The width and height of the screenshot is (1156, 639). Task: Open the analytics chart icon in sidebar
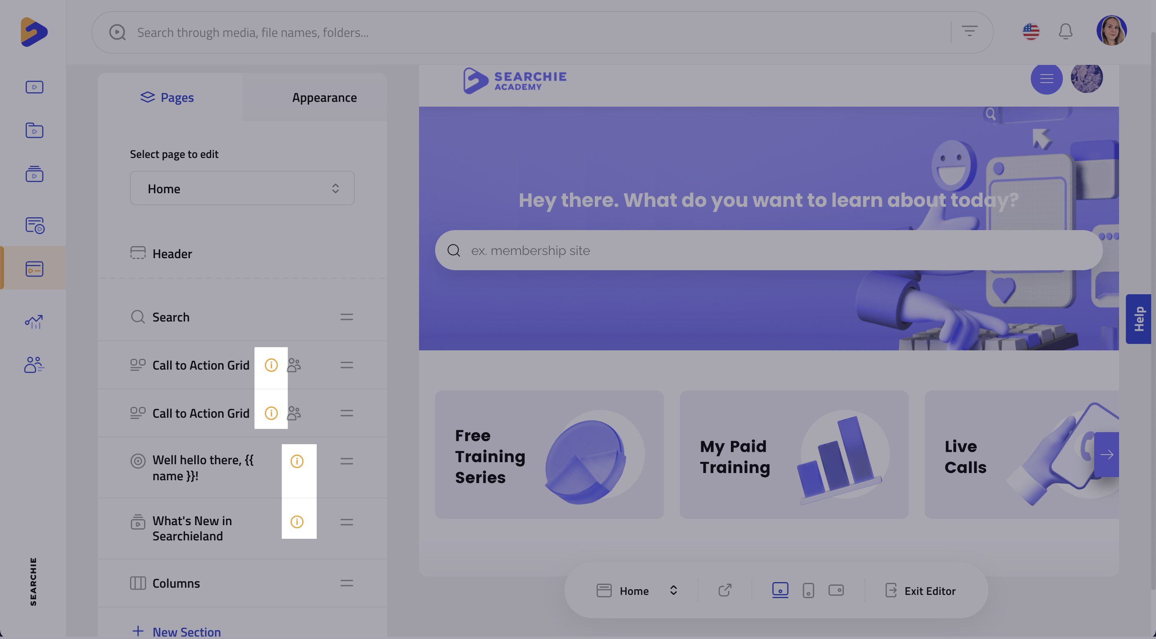(34, 321)
